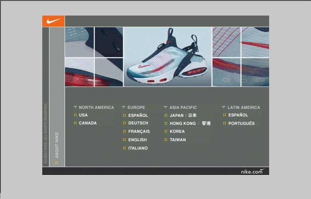Image resolution: width=311 pixels, height=199 pixels.
Task: Click the yellow bullet beside PORTUGUÊS
Action: pos(224,123)
